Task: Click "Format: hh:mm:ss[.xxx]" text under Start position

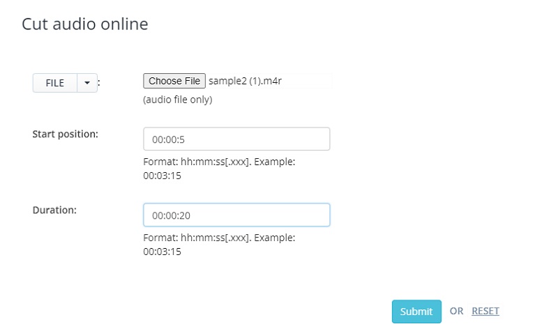Action: (x=195, y=162)
